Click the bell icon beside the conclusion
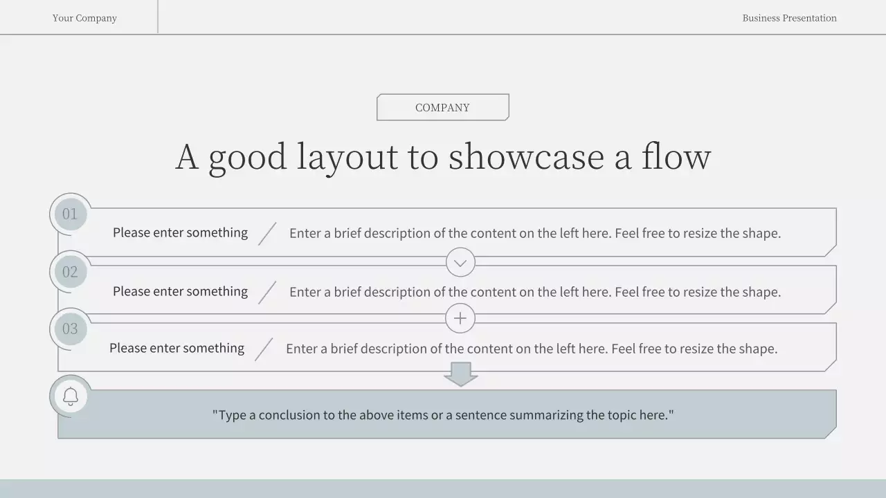Viewport: 886px width, 498px height. [71, 396]
